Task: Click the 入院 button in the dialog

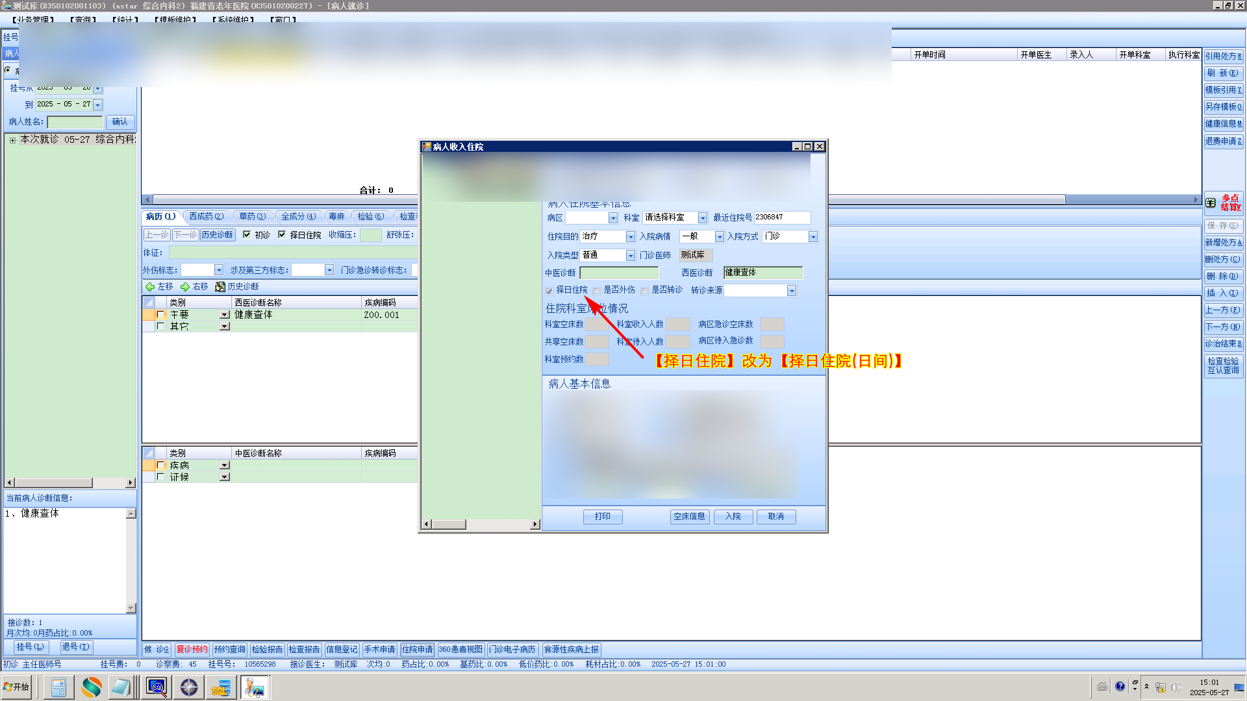Action: click(733, 517)
